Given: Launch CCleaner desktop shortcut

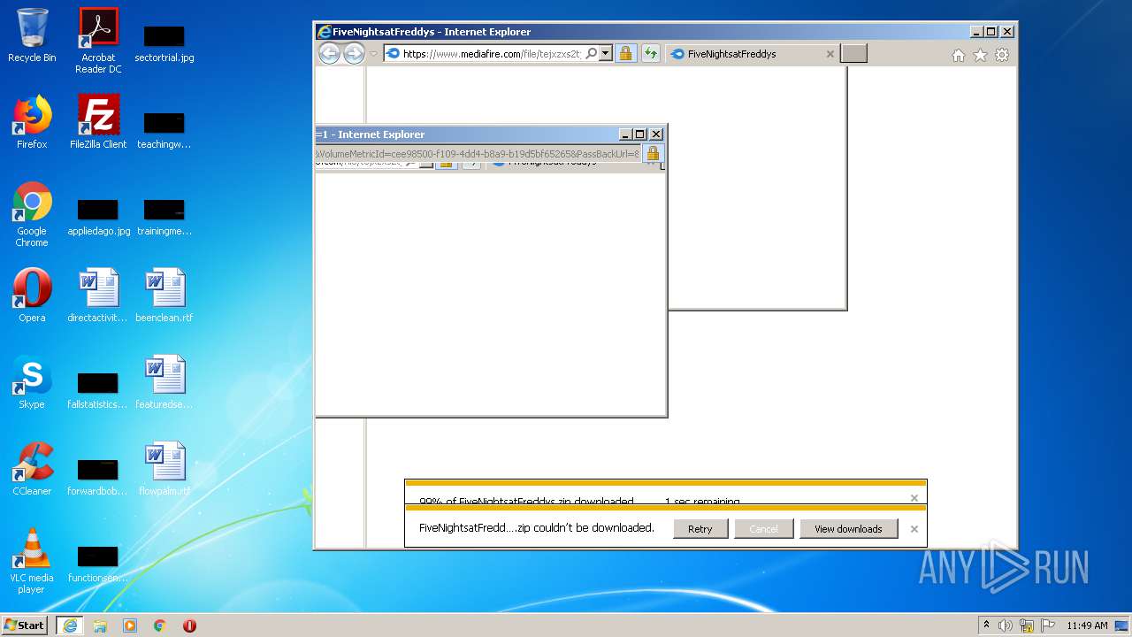Looking at the screenshot, I should click(x=32, y=469).
